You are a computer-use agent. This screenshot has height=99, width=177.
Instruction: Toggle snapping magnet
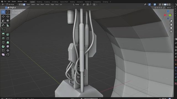pos(88,5)
